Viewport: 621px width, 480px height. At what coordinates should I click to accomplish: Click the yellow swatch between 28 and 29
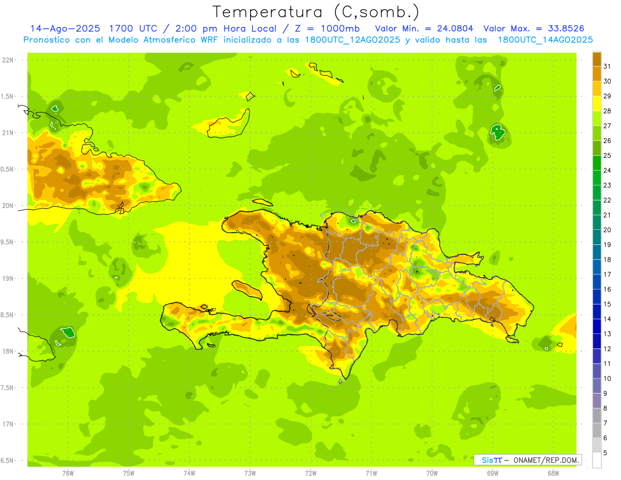coord(597,104)
